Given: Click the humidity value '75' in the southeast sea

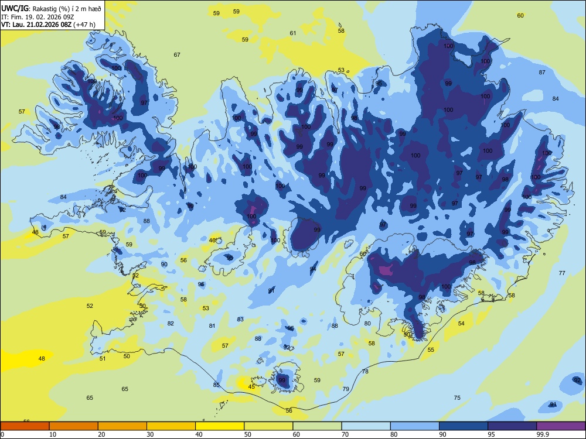Looking at the screenshot, I should coord(457,398).
